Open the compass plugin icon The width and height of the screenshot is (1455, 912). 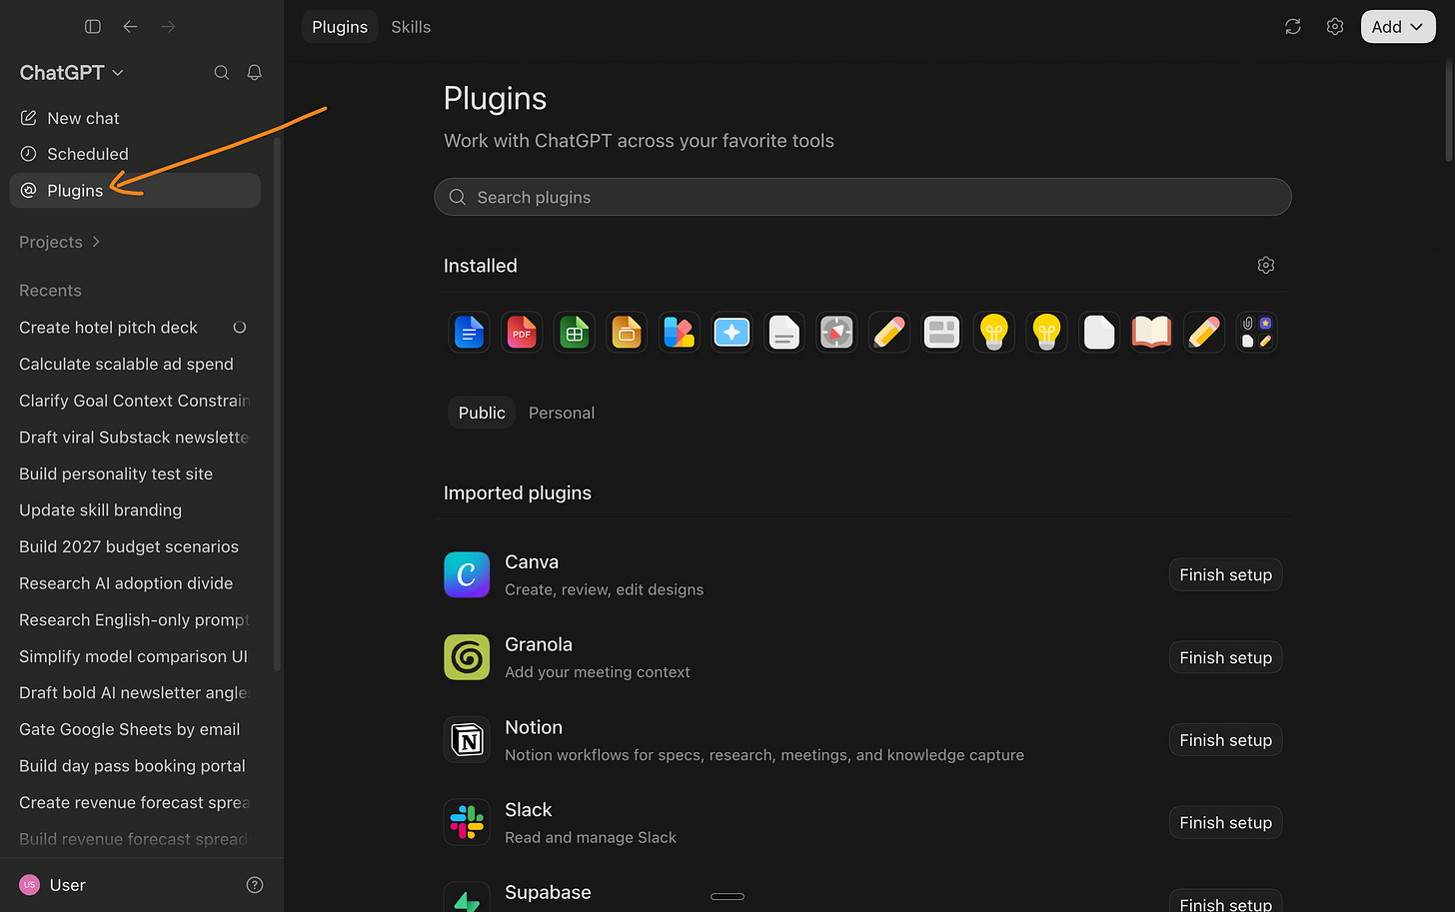836,332
